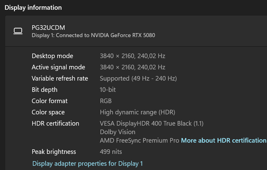The width and height of the screenshot is (267, 170).
Task: Select the 499 nits peak brightness value
Action: [x=111, y=152]
